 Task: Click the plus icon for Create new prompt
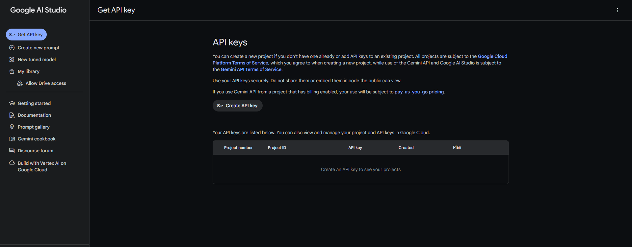[x=12, y=48]
